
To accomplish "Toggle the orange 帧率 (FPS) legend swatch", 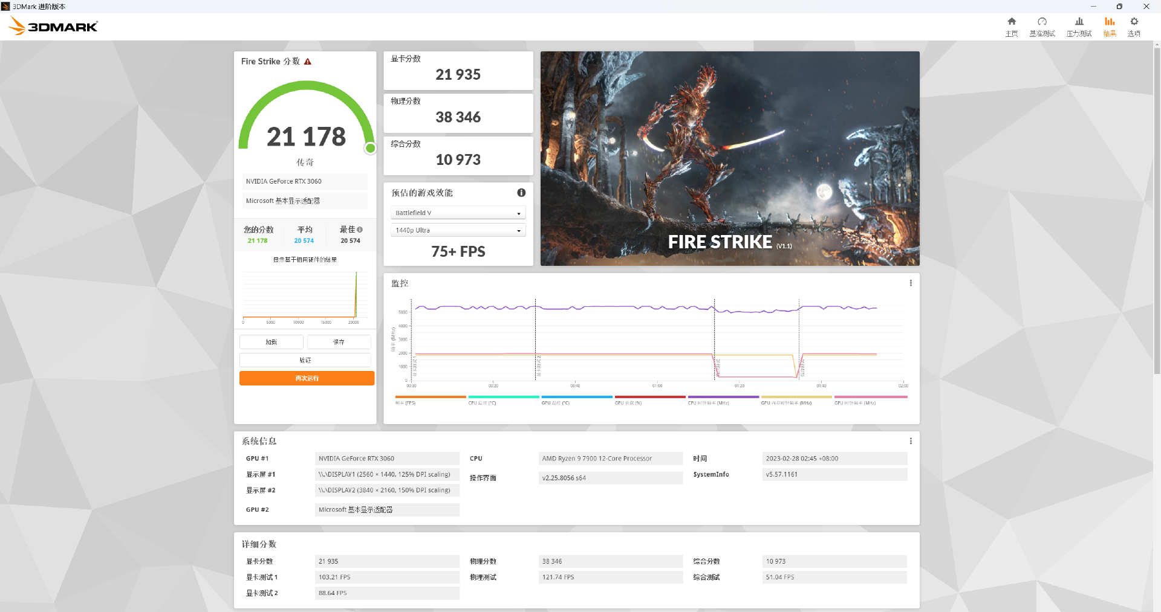I will pyautogui.click(x=430, y=397).
